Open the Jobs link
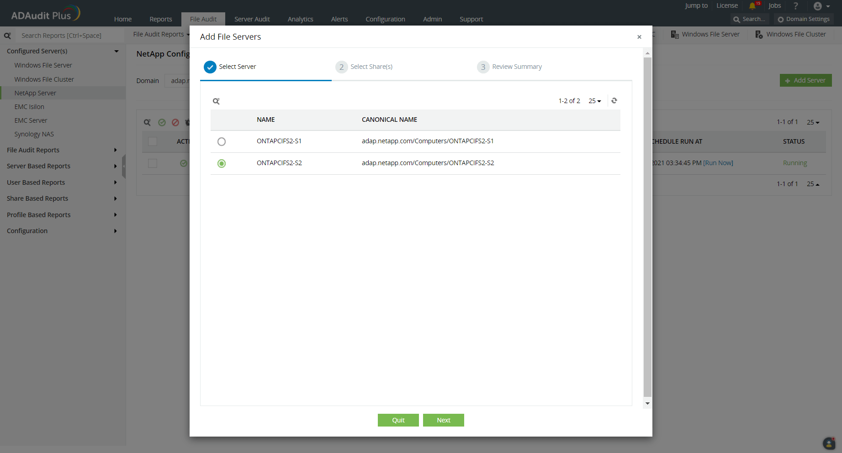This screenshot has height=453, width=842. 775,6
